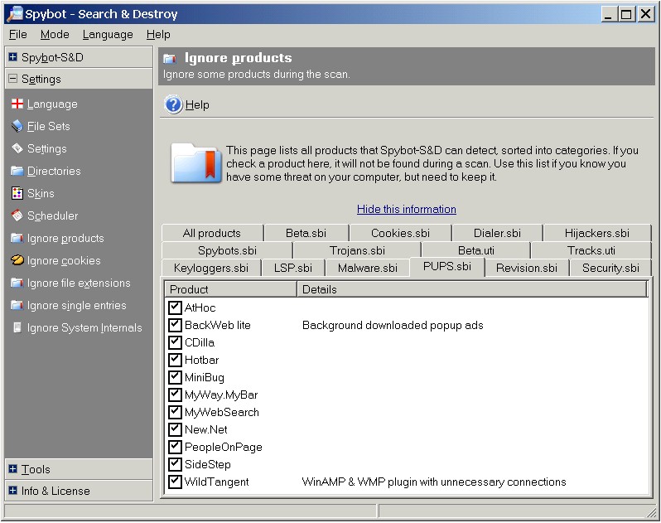Sort by the Product column header
The image size is (661, 523).
(x=230, y=289)
